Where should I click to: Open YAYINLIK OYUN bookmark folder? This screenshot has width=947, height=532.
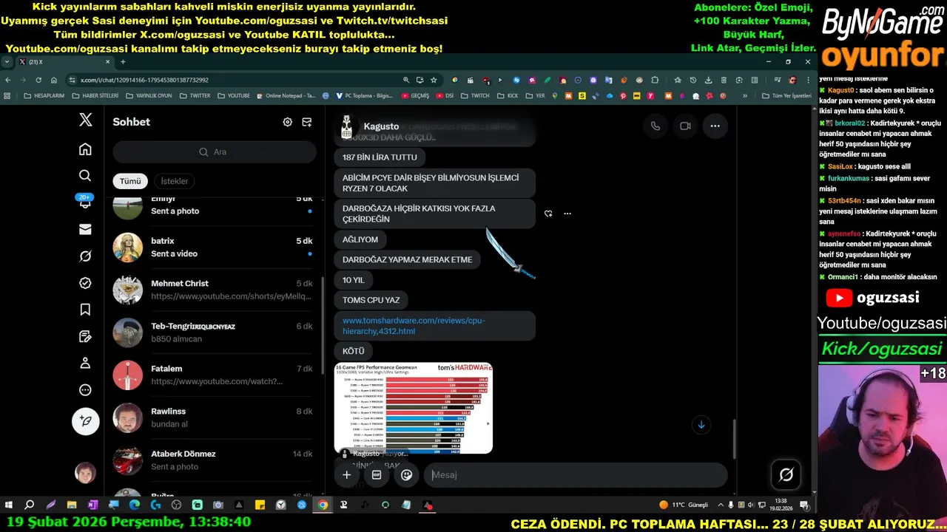click(x=149, y=95)
